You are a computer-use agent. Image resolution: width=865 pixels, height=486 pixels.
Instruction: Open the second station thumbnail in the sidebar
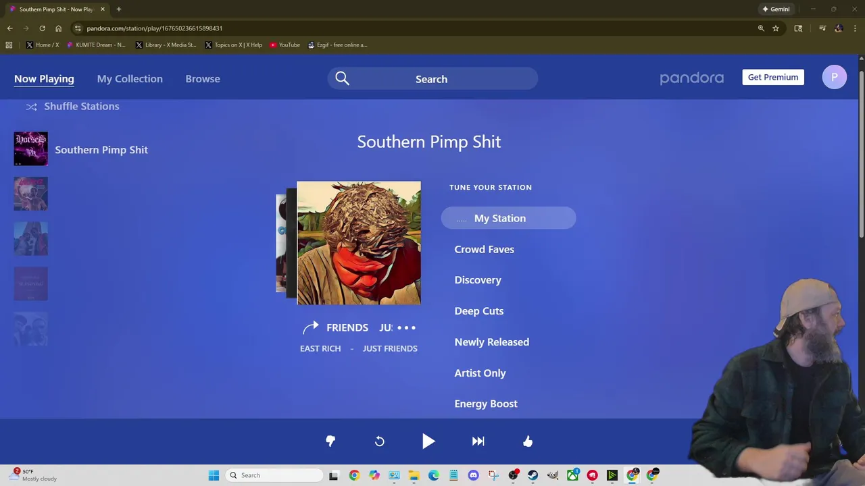click(x=30, y=194)
